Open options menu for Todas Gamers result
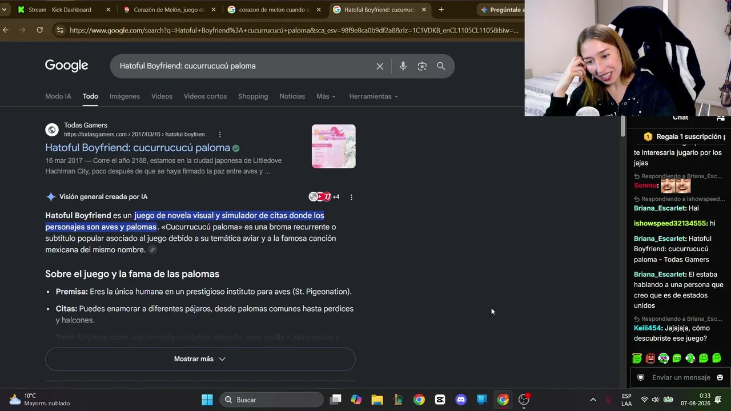The width and height of the screenshot is (731, 411). point(220,135)
